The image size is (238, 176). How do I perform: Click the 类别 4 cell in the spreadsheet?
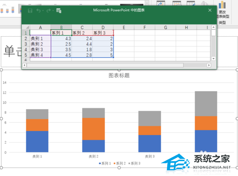(x=40, y=55)
